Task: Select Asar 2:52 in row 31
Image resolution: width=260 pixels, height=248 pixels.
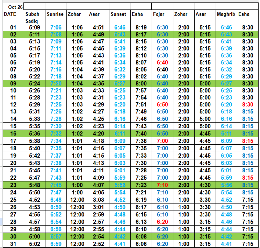Action: (x=99, y=244)
